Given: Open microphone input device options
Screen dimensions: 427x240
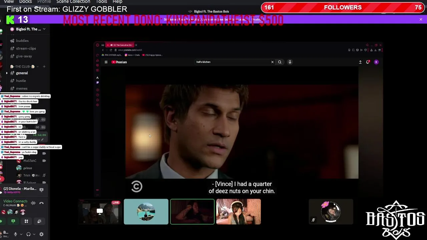Looking at the screenshot, I should tap(21, 234).
